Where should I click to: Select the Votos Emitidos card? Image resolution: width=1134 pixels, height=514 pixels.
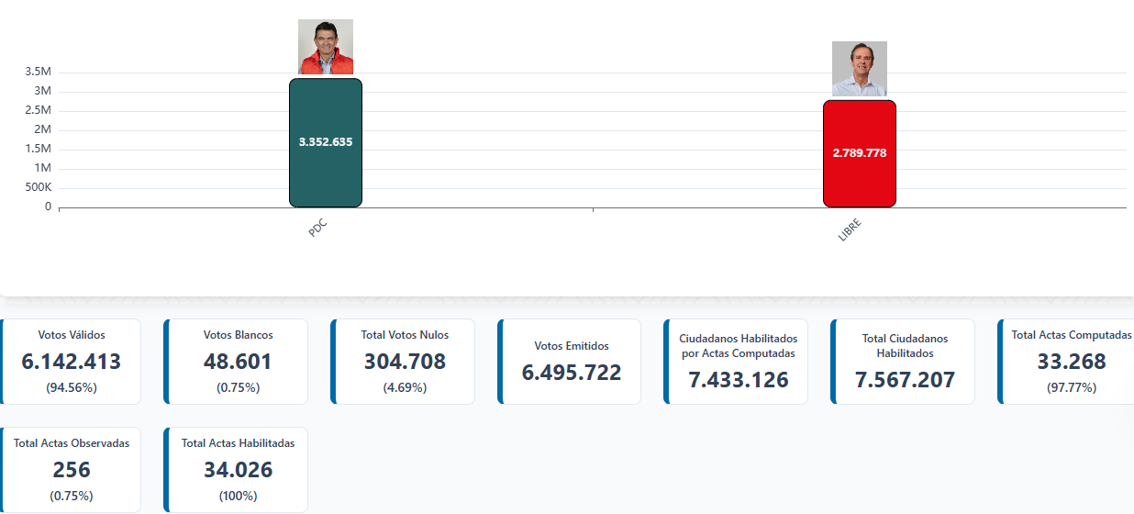572,362
